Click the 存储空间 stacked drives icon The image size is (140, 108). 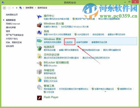tap(39, 72)
